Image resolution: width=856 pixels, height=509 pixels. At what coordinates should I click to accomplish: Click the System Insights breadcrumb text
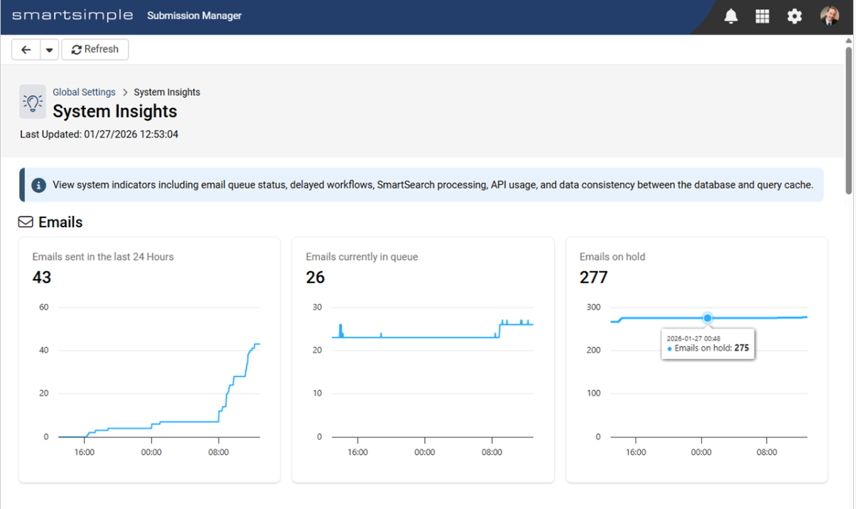[167, 92]
